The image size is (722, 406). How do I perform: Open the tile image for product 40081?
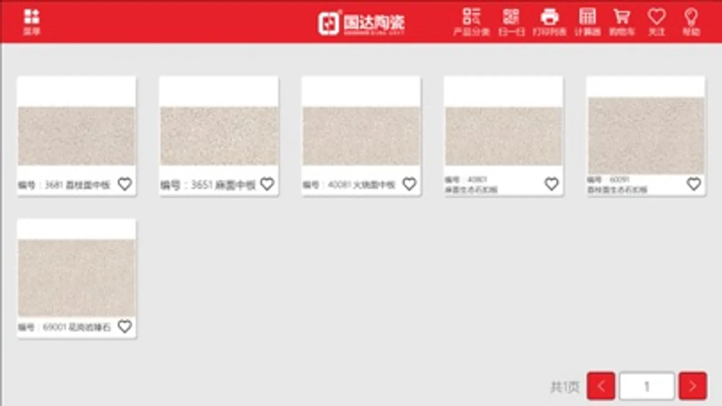point(361,136)
